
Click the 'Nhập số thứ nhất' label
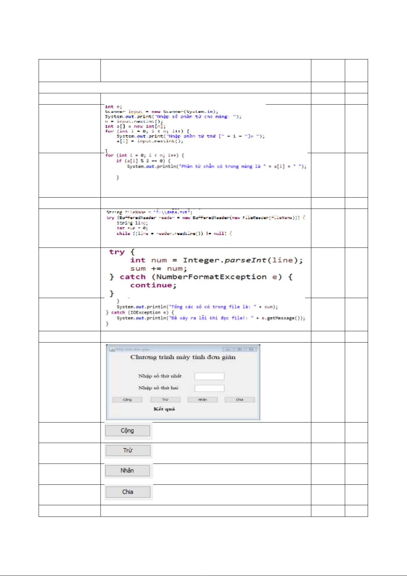[160, 376]
